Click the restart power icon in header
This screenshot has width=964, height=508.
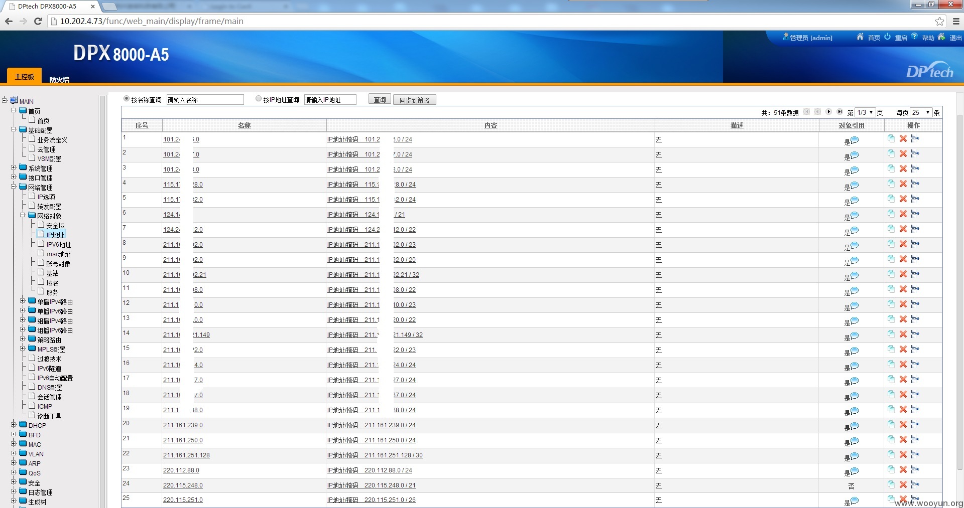[887, 37]
